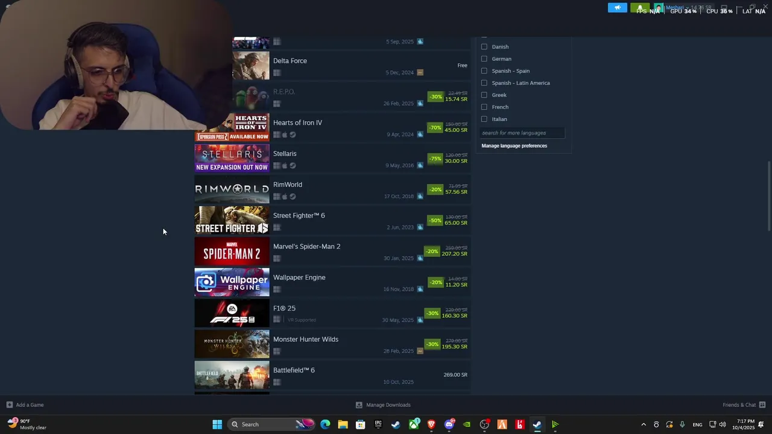The height and width of the screenshot is (434, 772).
Task: Open Microsoft Store from the taskbar
Action: (361, 424)
